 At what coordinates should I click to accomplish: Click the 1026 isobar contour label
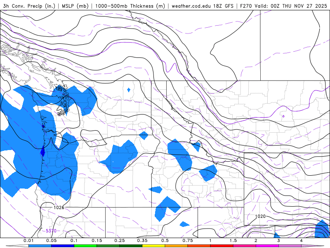pos(59,207)
